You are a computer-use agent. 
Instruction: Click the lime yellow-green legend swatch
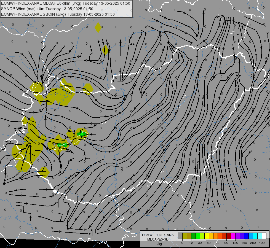tap(202, 236)
